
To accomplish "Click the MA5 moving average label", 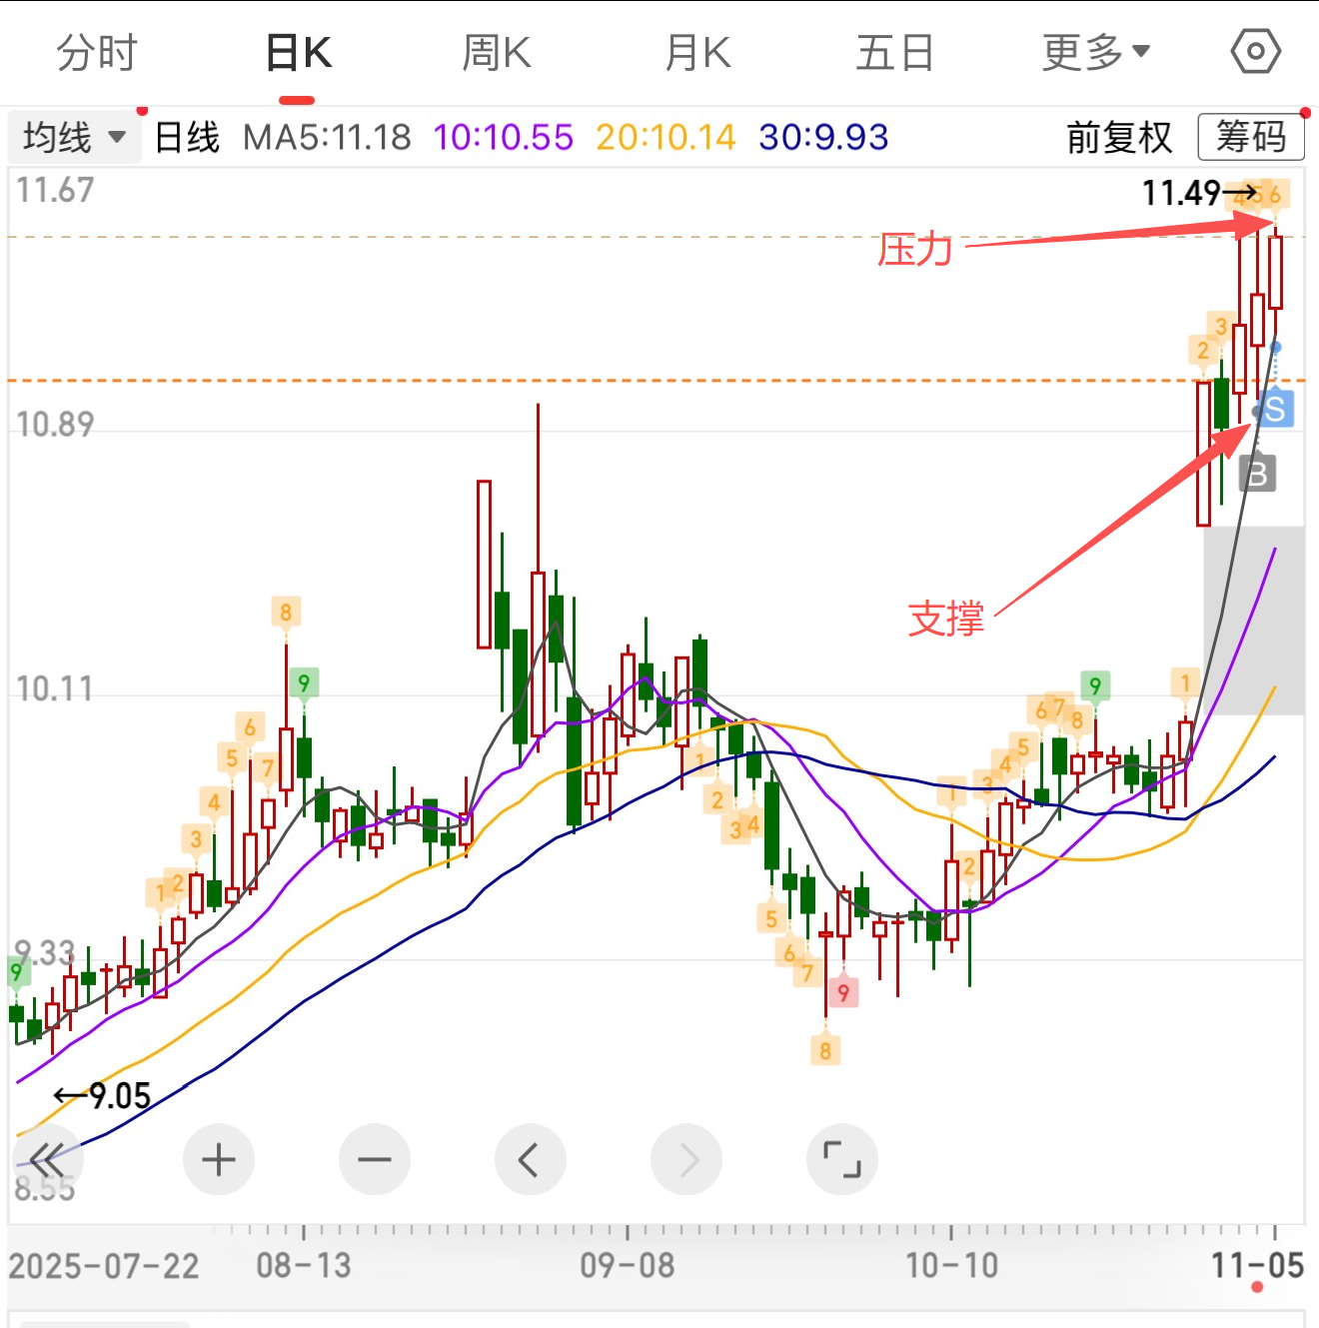I will click(327, 137).
